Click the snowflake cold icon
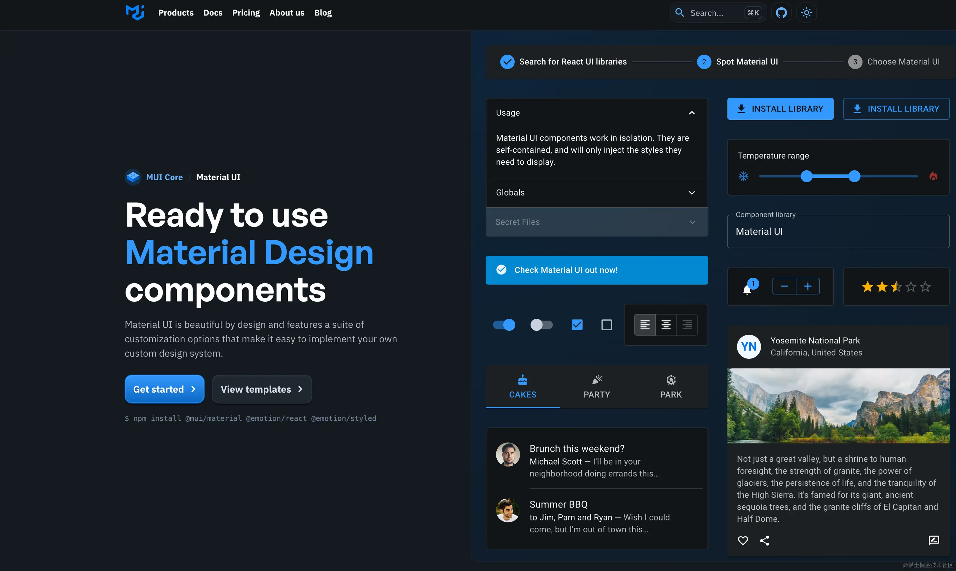Screen dimensions: 956x571 [x=743, y=176]
